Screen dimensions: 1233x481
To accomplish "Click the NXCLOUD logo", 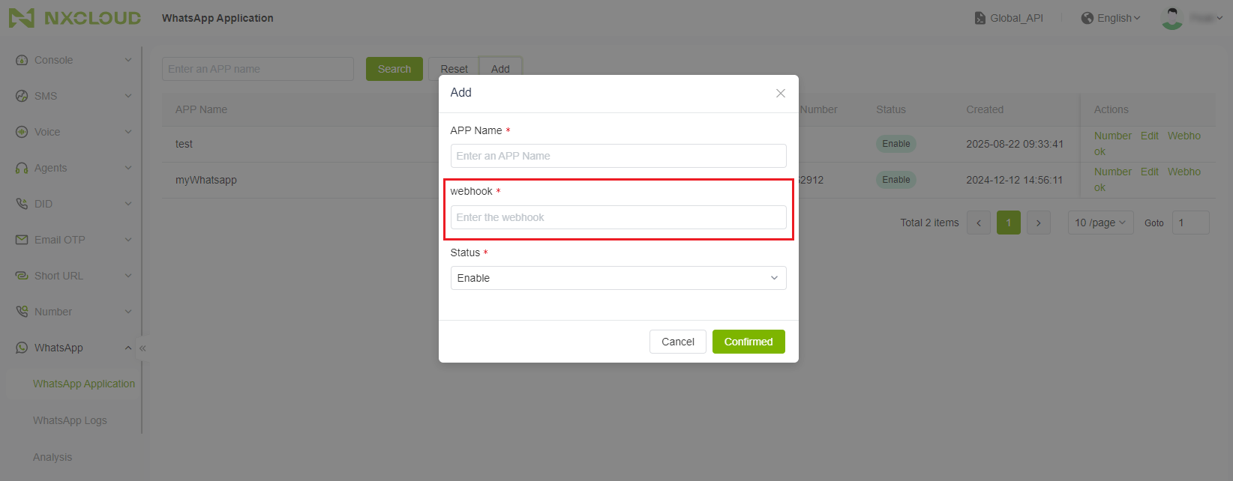I will [75, 18].
